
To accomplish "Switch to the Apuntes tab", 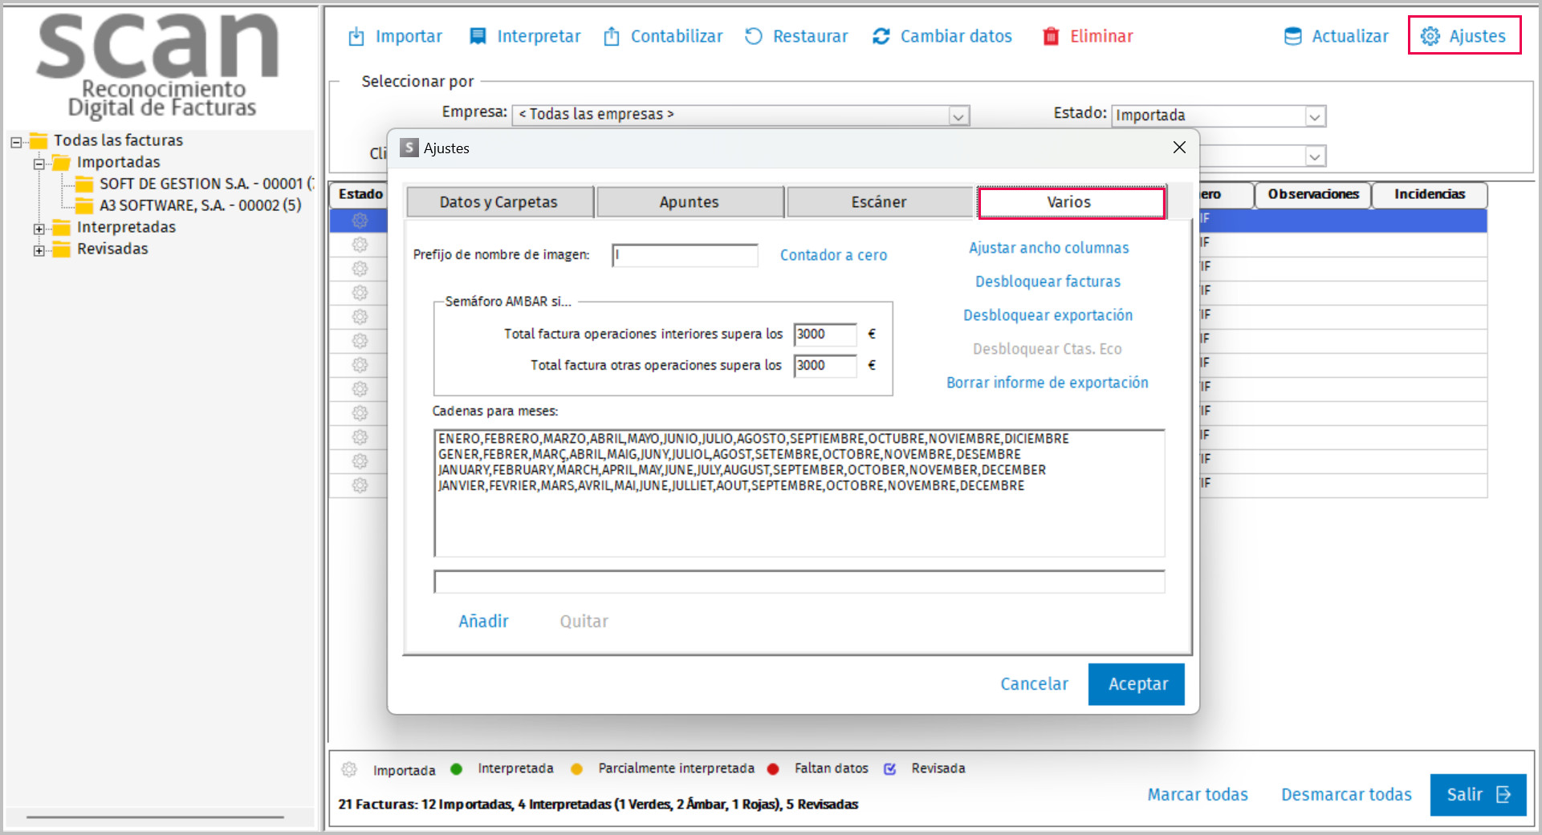I will (690, 202).
